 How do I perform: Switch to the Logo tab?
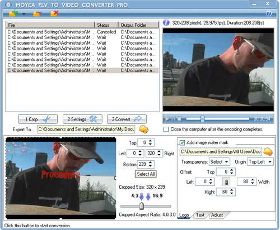pyautogui.click(x=184, y=215)
